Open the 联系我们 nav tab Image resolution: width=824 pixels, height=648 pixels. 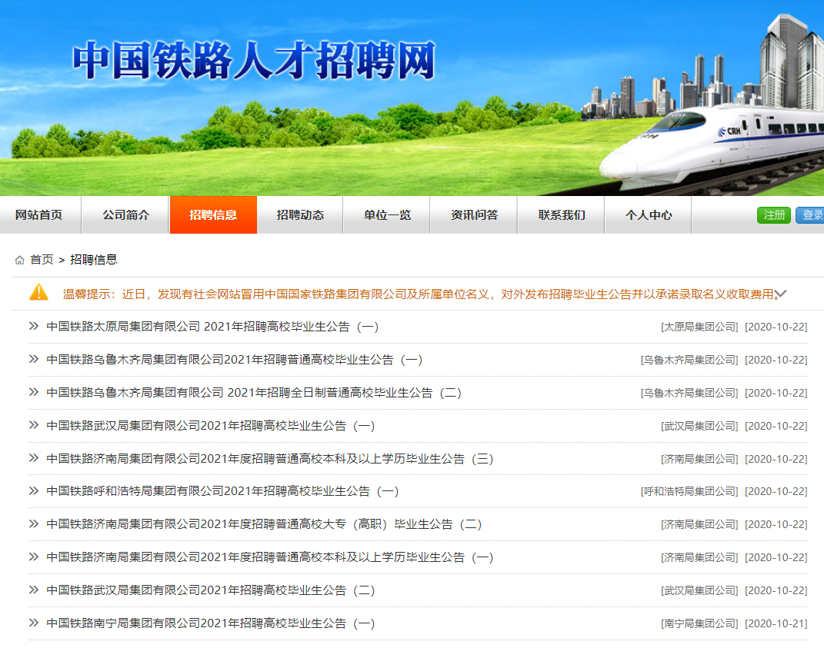click(x=561, y=214)
